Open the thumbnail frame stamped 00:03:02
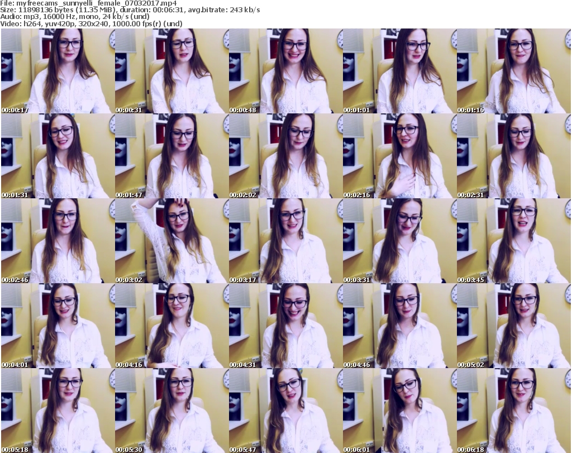The width and height of the screenshot is (572, 453). click(x=172, y=241)
